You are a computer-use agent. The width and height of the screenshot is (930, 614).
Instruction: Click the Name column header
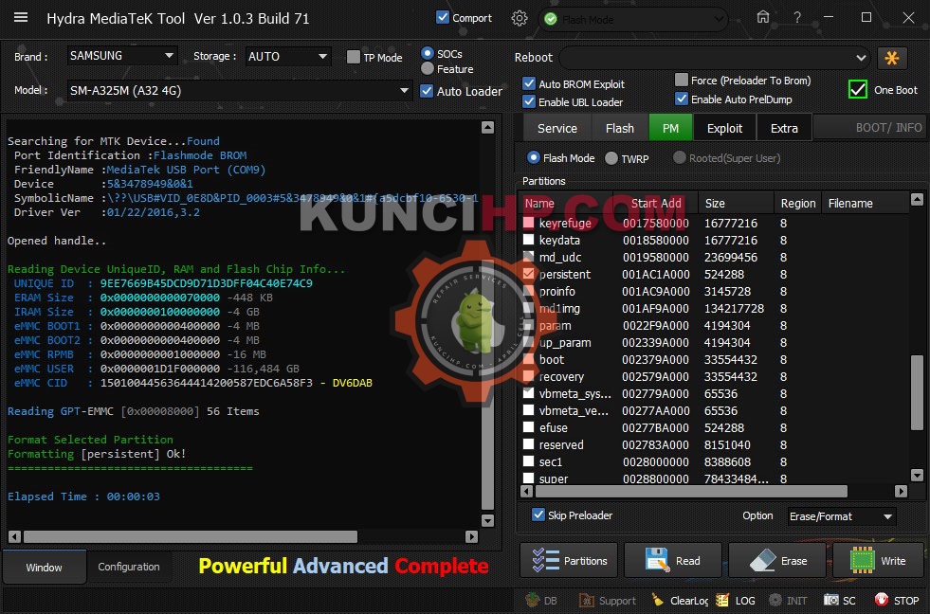(x=567, y=203)
